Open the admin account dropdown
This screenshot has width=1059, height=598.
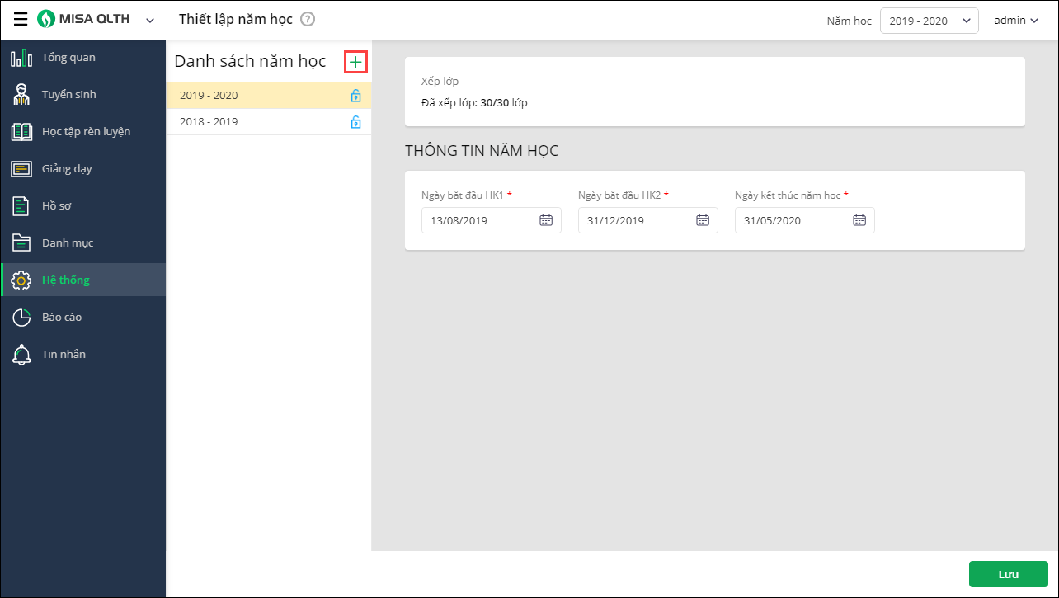point(1016,21)
